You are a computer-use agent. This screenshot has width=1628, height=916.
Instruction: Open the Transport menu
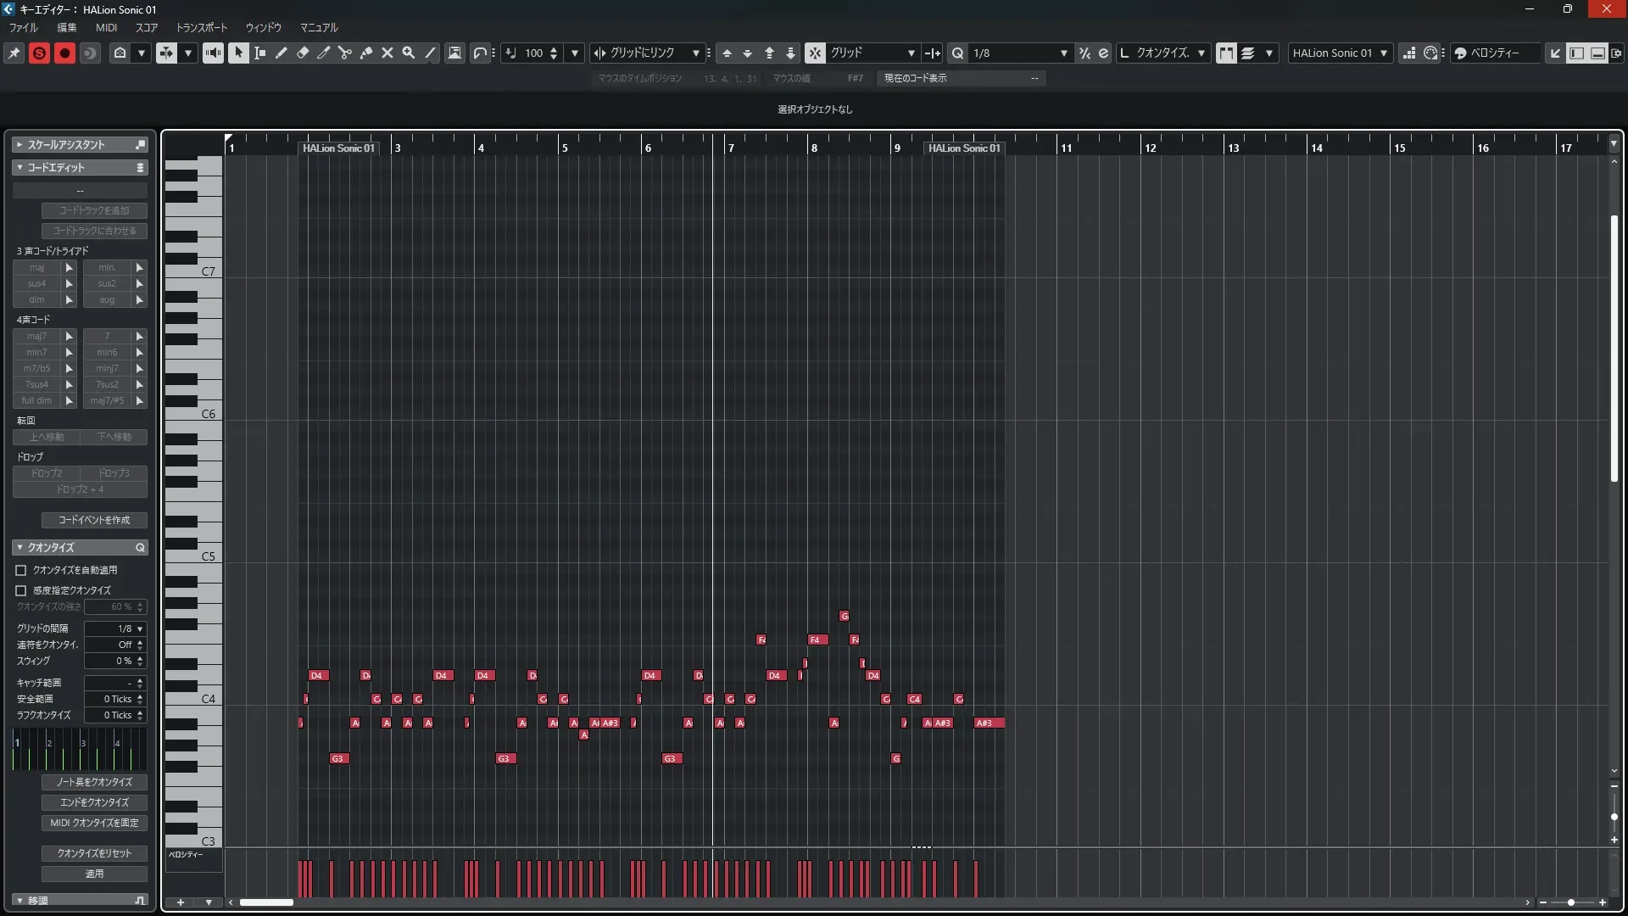pyautogui.click(x=202, y=27)
